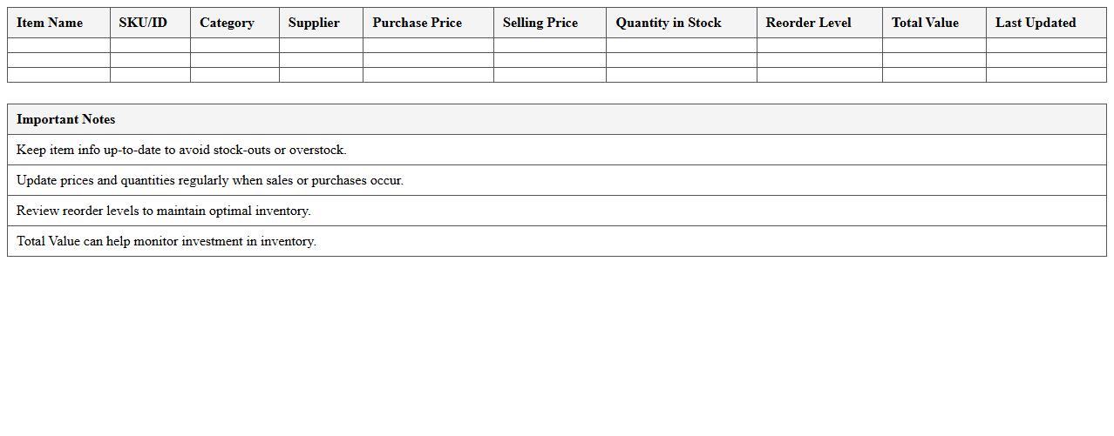Click the Quantity in Stock header
This screenshot has width=1114, height=436.
pyautogui.click(x=668, y=23)
